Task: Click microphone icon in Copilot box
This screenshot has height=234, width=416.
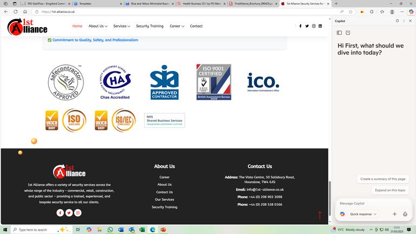Action: click(405, 214)
